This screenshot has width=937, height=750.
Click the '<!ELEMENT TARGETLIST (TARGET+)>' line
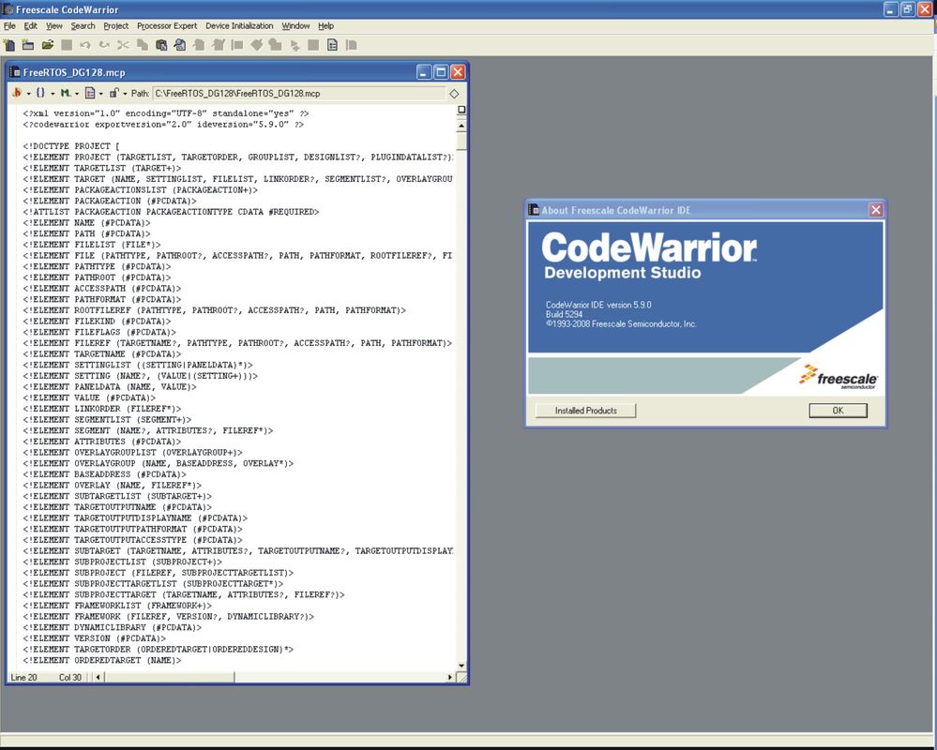pos(101,169)
